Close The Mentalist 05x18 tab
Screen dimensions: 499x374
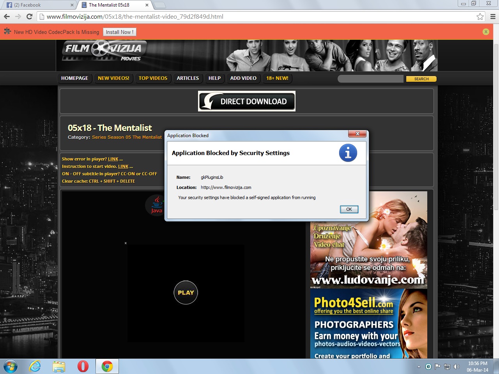coord(147,5)
